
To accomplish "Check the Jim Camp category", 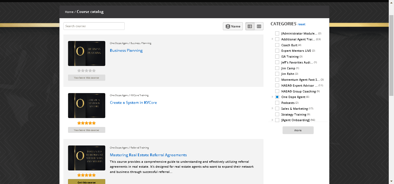I will [x=277, y=68].
